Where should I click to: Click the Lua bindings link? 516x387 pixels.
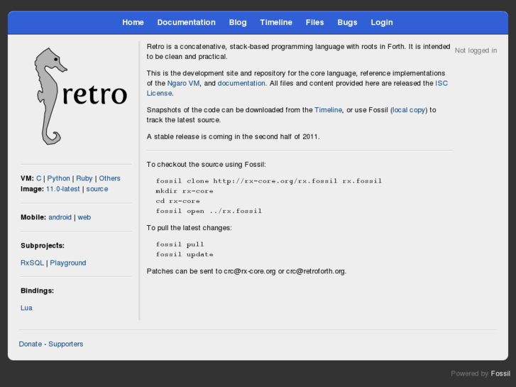[x=26, y=308]
